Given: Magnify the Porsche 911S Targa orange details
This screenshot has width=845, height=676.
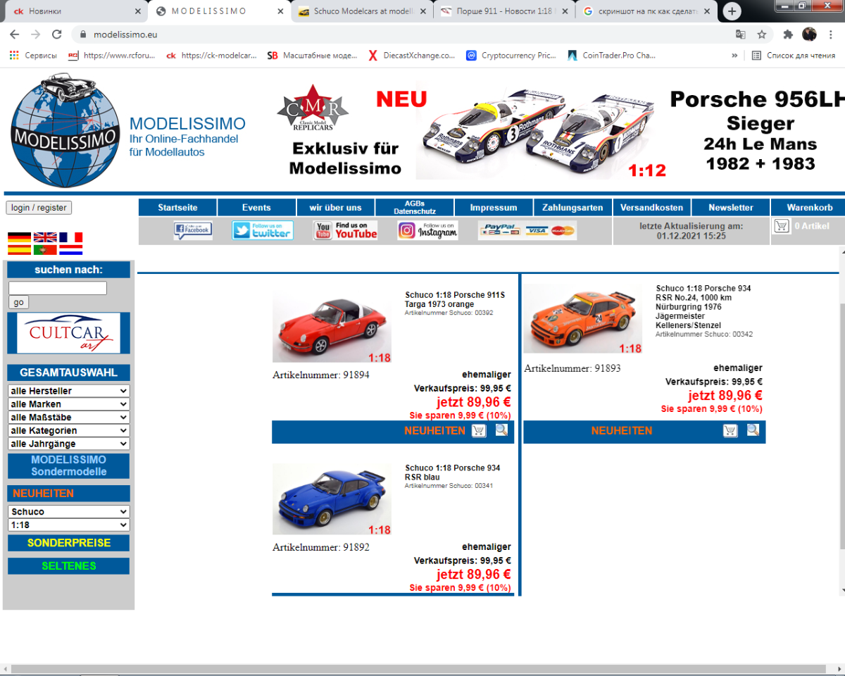Looking at the screenshot, I should tap(501, 430).
